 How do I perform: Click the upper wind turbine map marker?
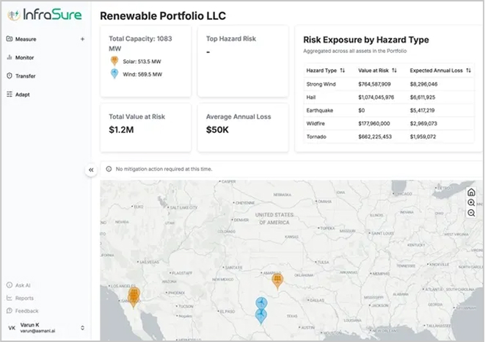(260, 303)
